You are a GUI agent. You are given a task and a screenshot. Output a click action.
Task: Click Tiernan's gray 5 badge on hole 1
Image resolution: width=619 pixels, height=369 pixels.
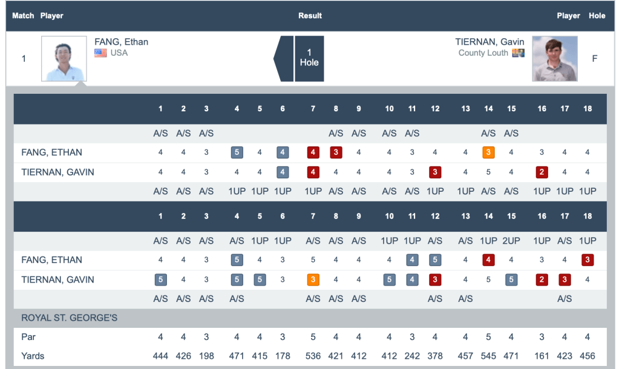click(160, 280)
